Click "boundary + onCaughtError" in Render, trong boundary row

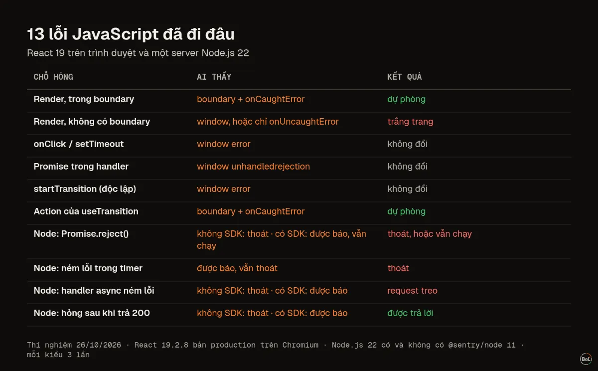[251, 99]
